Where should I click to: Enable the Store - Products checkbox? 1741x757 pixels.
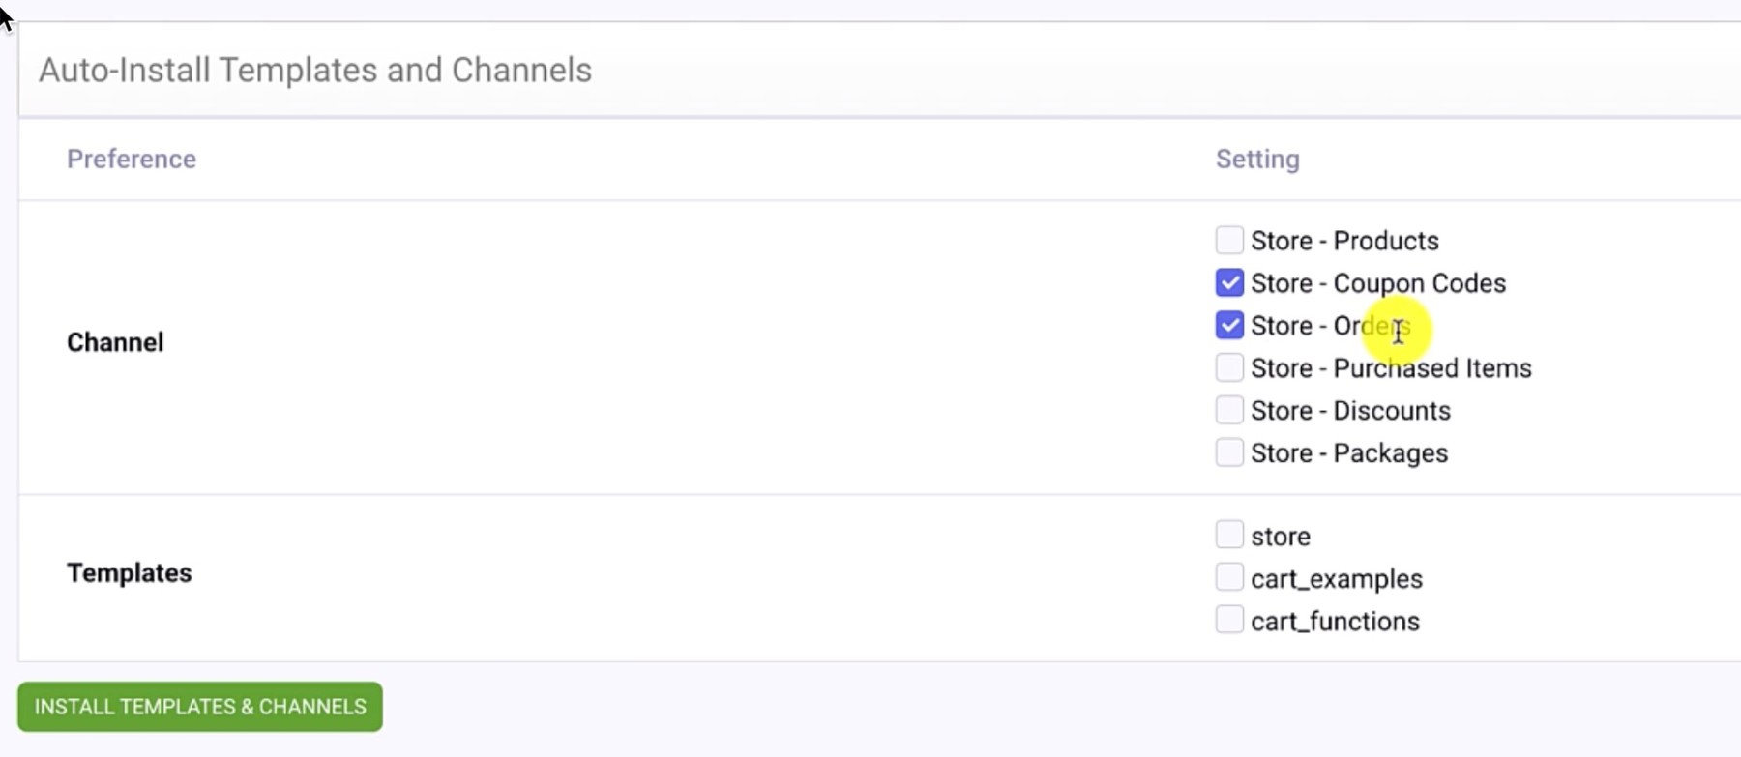(x=1228, y=239)
